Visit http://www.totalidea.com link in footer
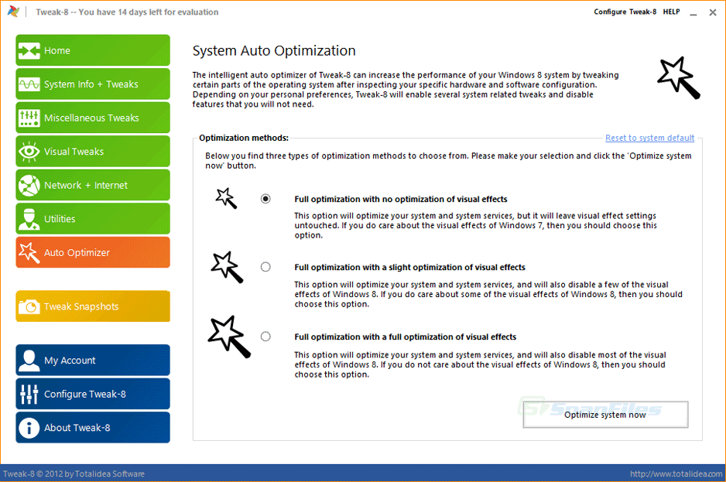This screenshot has height=482, width=726. [x=676, y=473]
